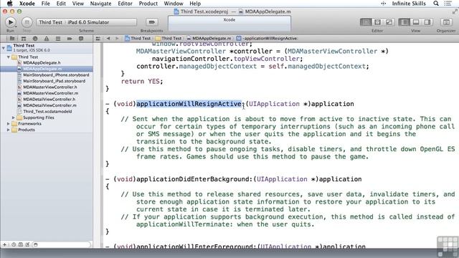Click Third Test project in jump bar

coord(138,39)
